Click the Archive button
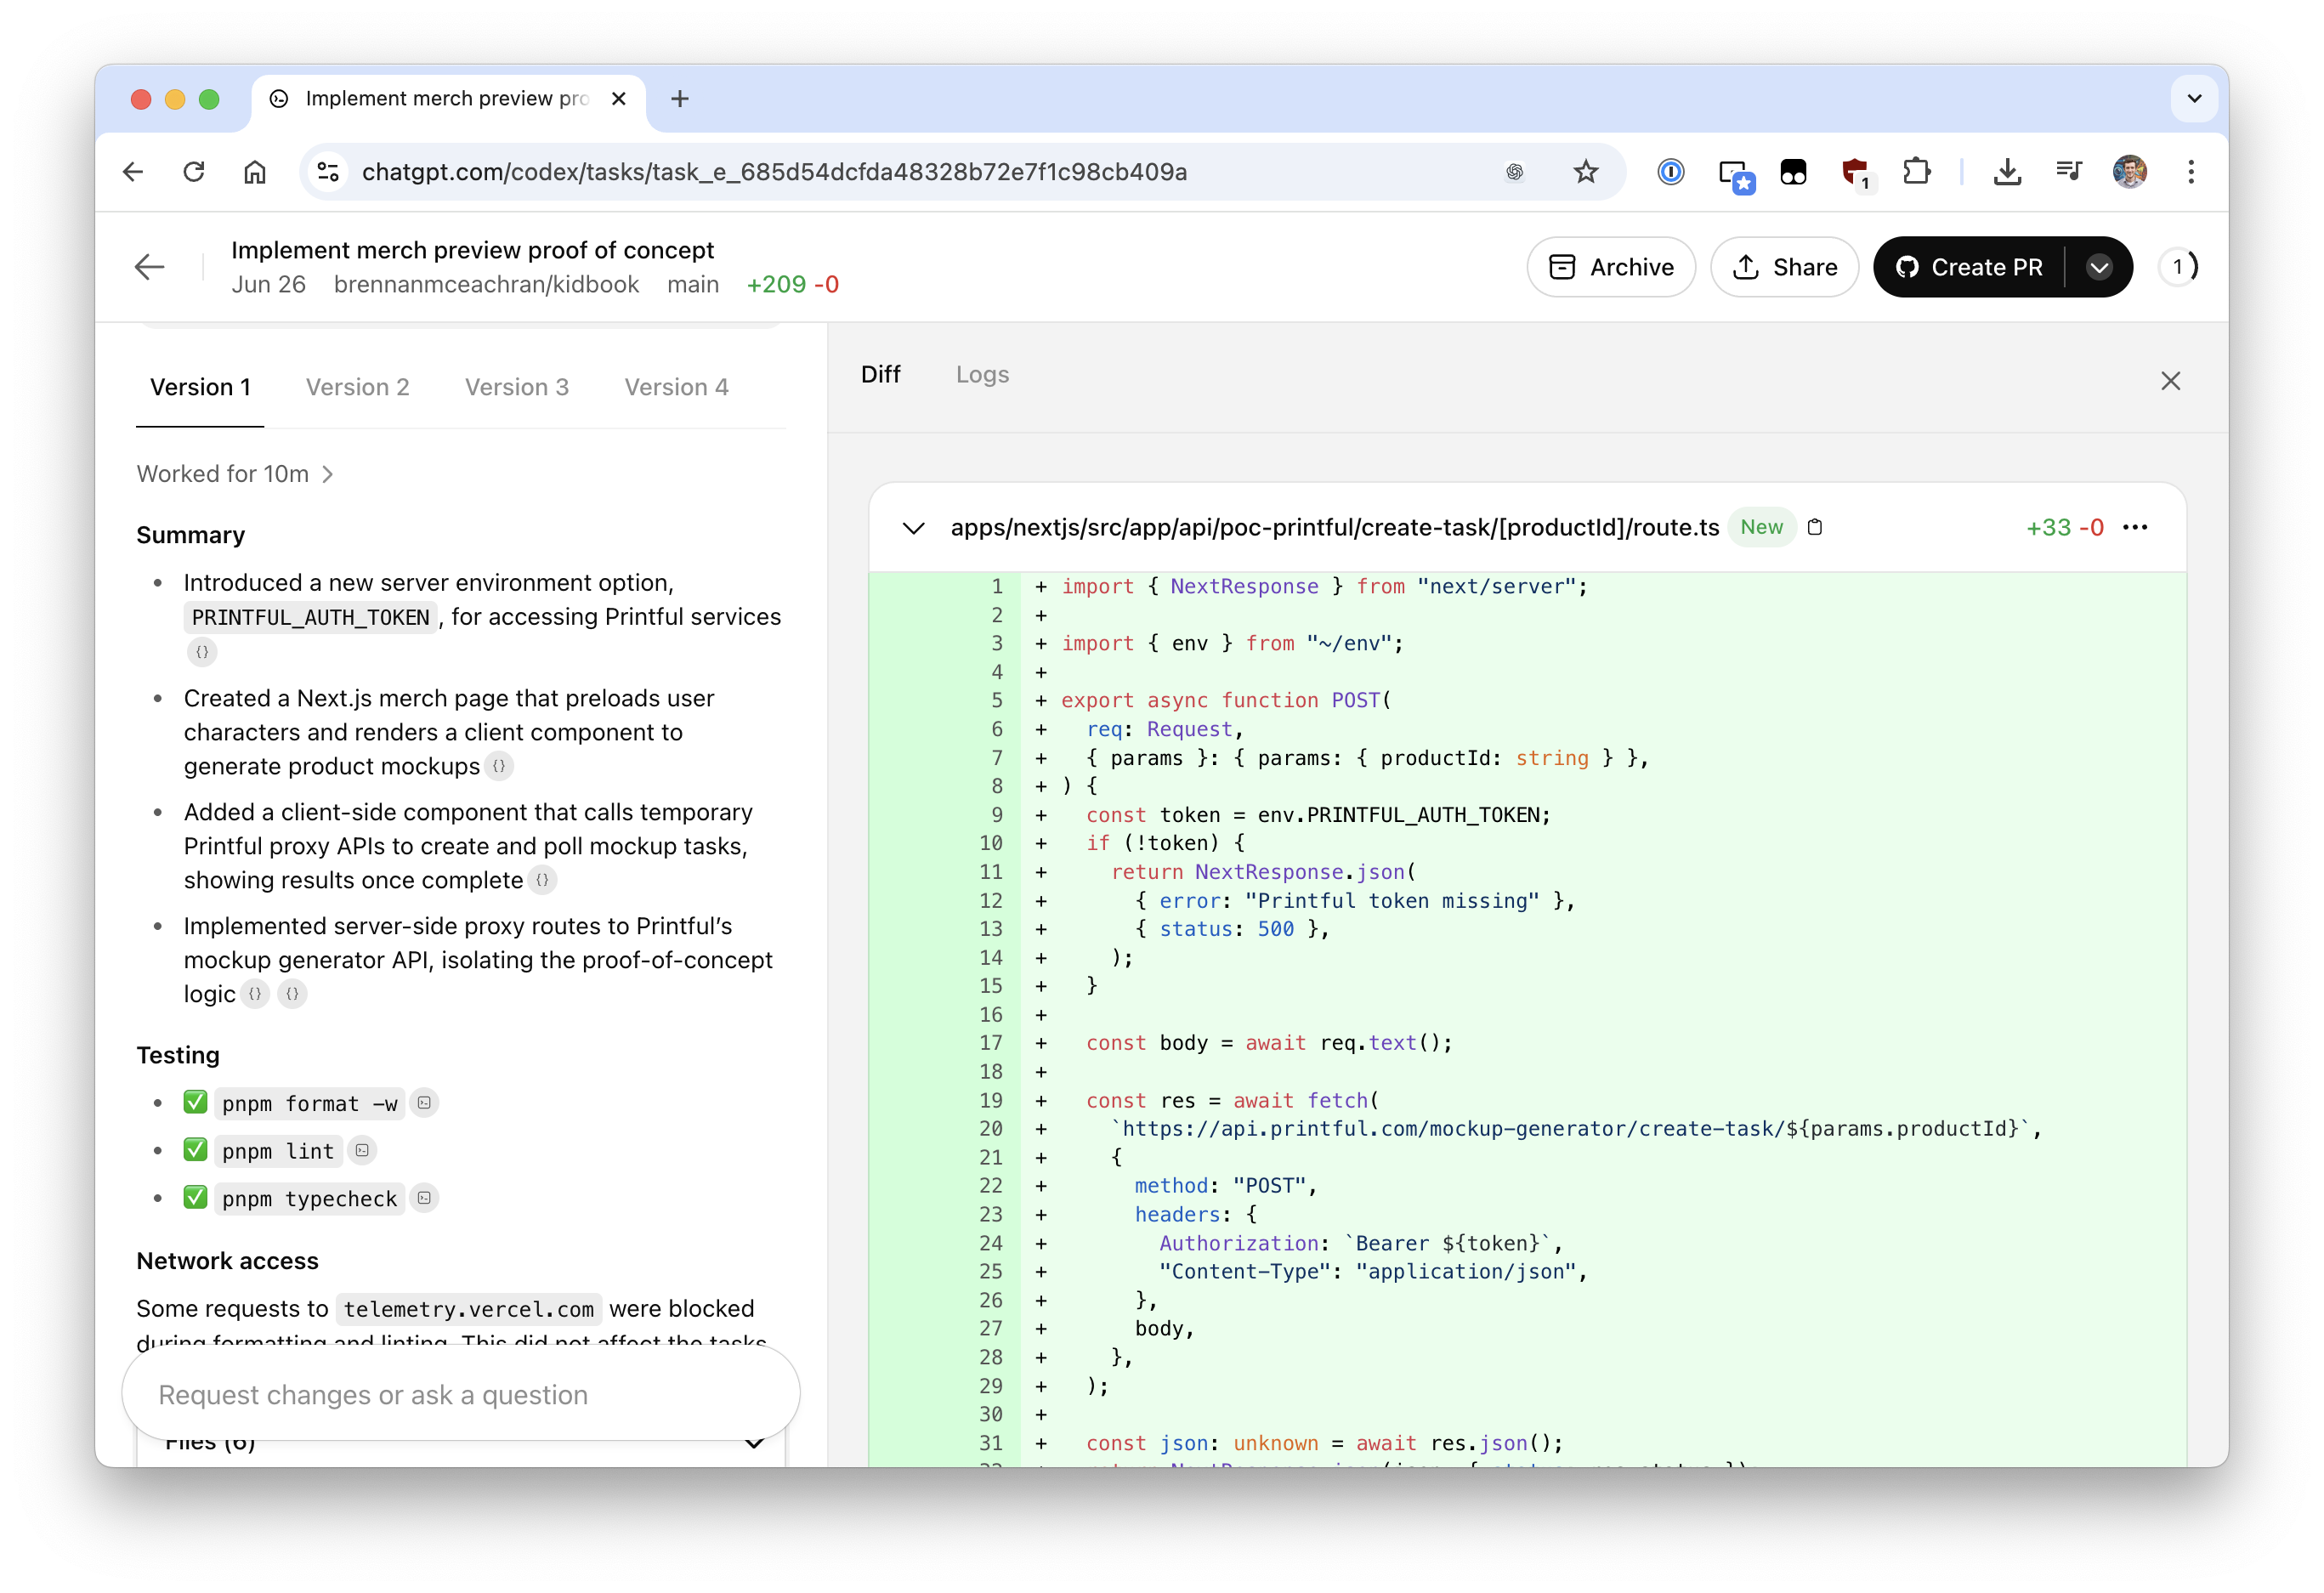 tap(1611, 267)
